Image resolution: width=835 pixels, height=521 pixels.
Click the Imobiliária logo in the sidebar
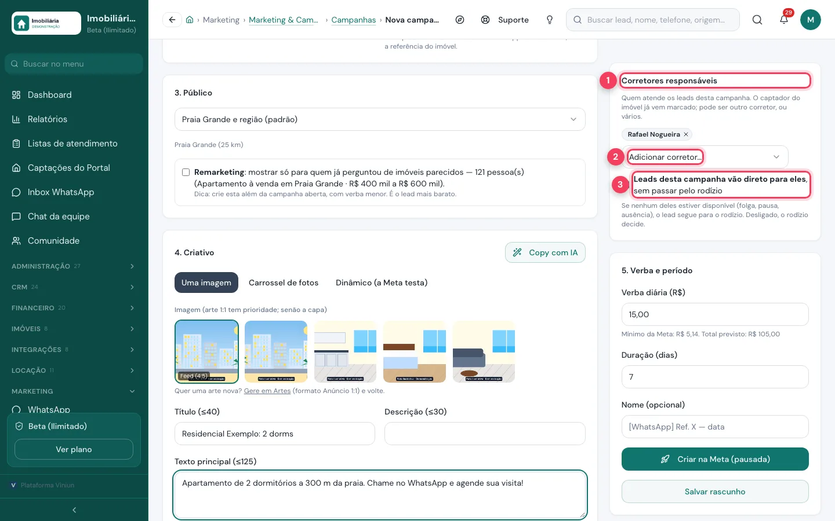[x=46, y=23]
